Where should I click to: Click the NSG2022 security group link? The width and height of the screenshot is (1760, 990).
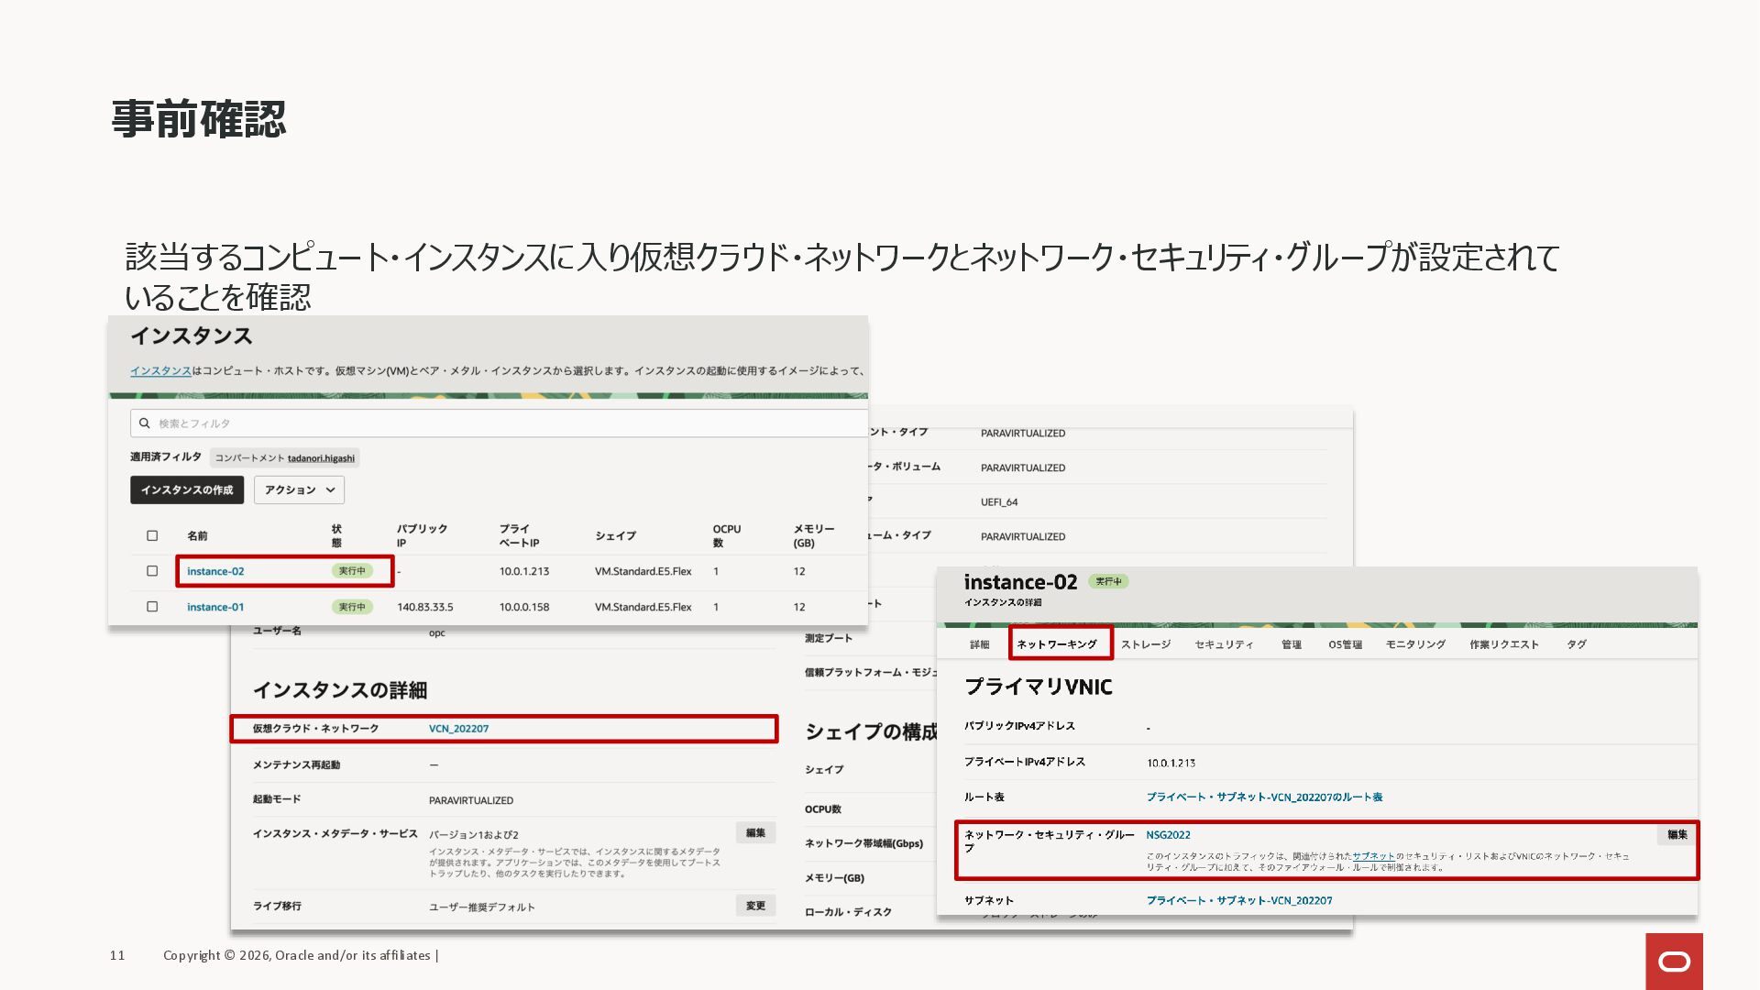pos(1168,835)
